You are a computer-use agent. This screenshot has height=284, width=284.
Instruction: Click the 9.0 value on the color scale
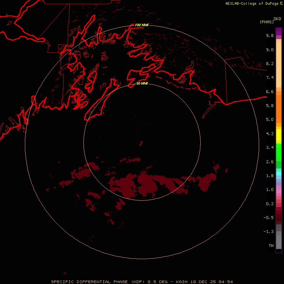[x=270, y=50]
